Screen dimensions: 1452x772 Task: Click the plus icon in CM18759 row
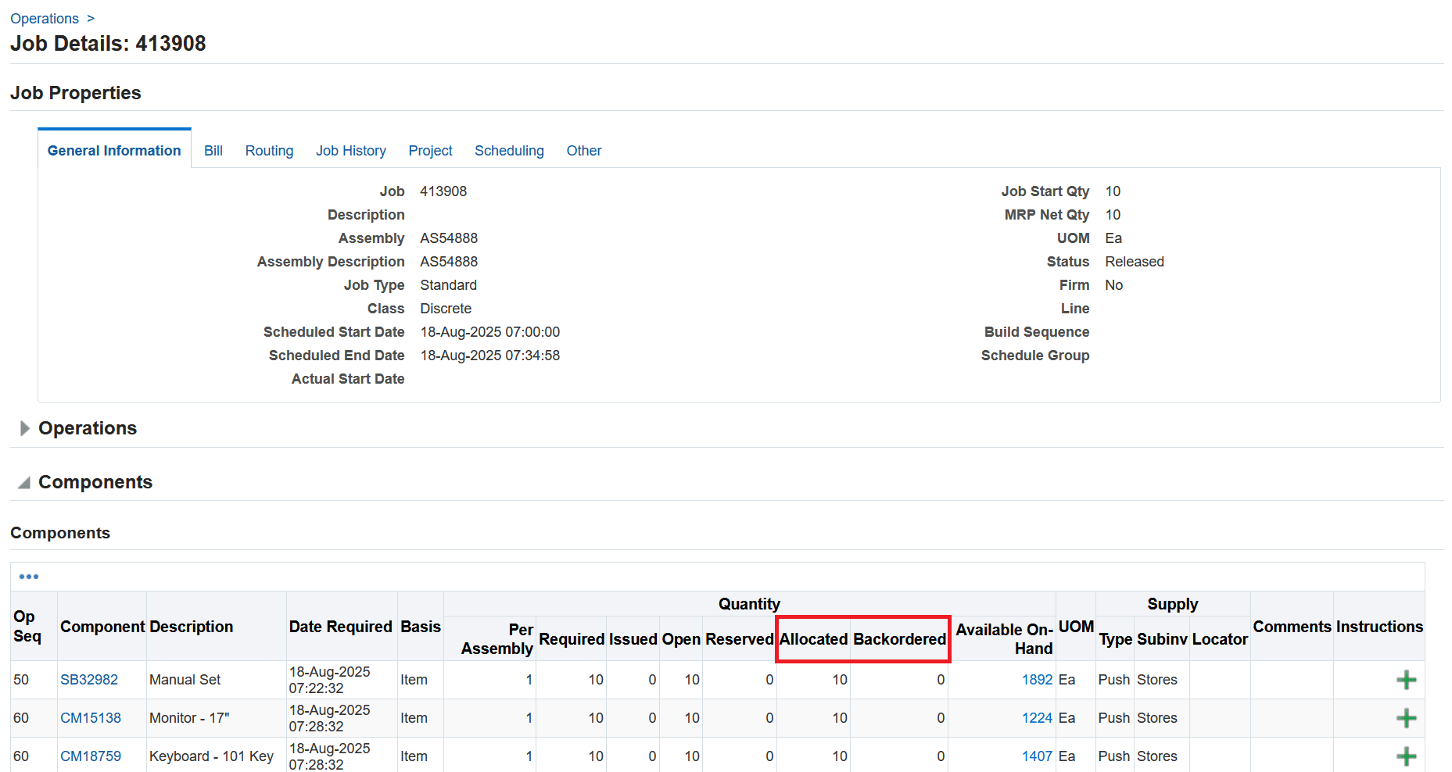click(1406, 756)
